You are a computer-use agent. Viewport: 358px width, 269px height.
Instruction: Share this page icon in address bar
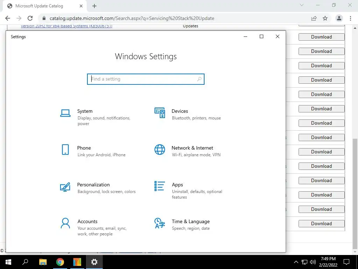click(314, 18)
